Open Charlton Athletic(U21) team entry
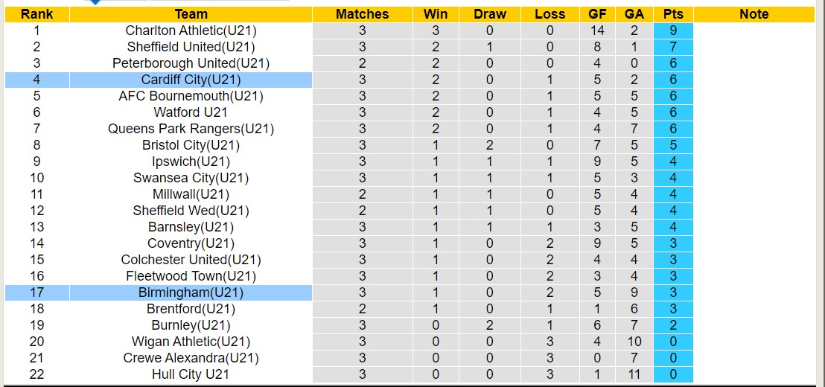 191,31
